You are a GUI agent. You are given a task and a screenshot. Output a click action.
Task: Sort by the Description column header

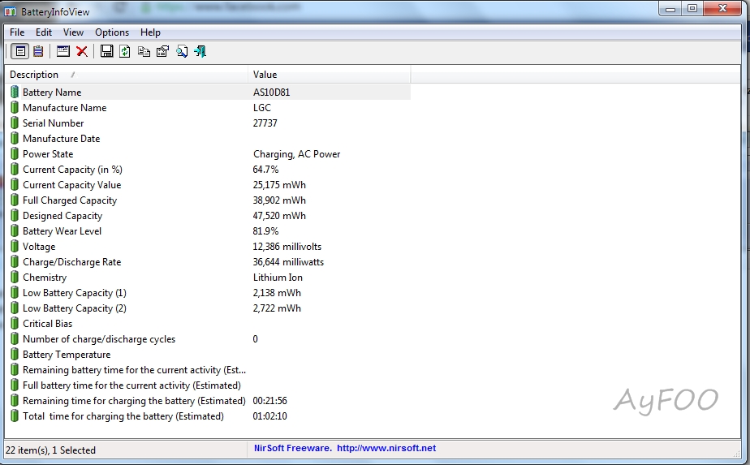127,74
